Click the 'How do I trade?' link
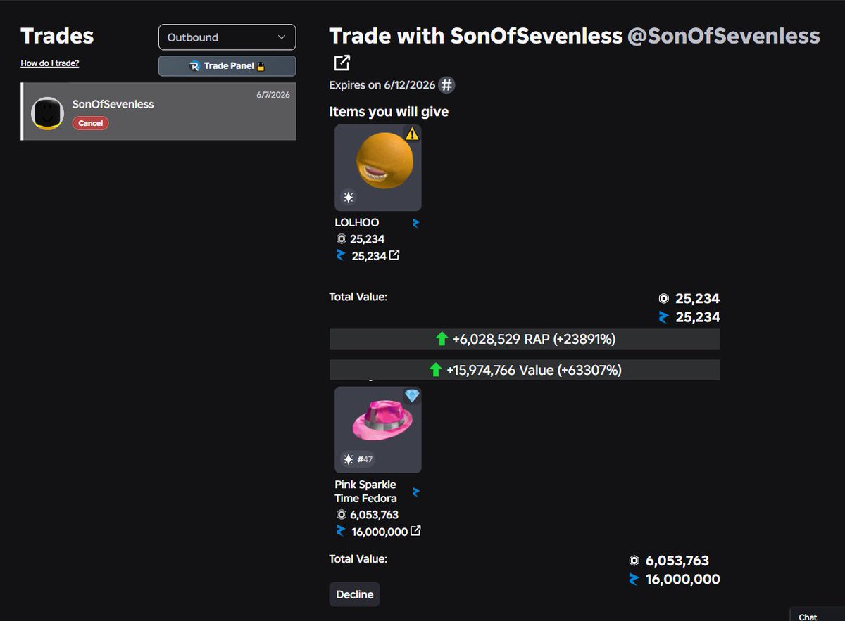Screen dimensions: 845x621 [50, 63]
